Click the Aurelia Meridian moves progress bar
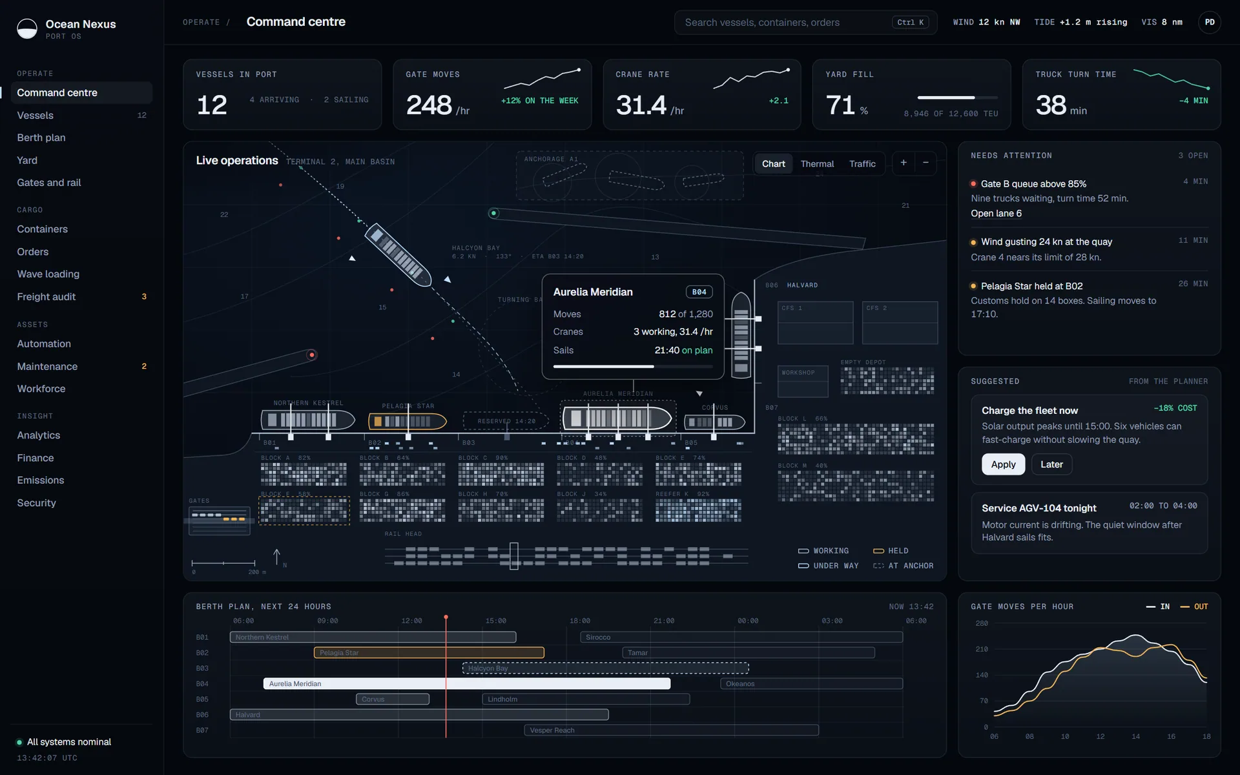This screenshot has width=1240, height=775. pos(633,367)
